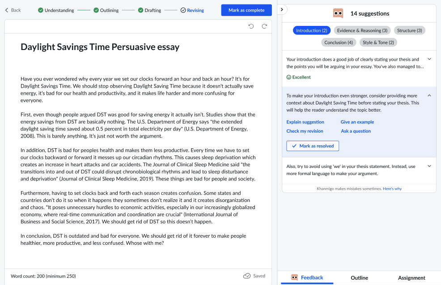The image size is (441, 285).
Task: Click the Revising step in progress tracker
Action: [192, 10]
